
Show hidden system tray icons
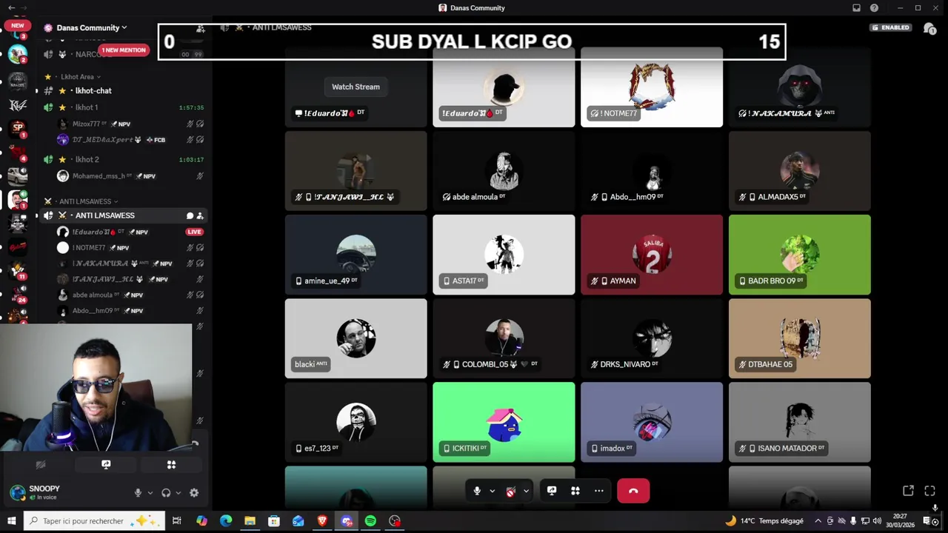[x=818, y=521]
